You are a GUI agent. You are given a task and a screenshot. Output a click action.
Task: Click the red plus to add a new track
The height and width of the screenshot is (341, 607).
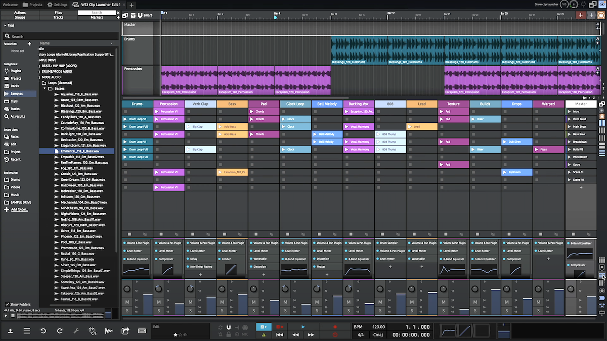[x=581, y=15]
